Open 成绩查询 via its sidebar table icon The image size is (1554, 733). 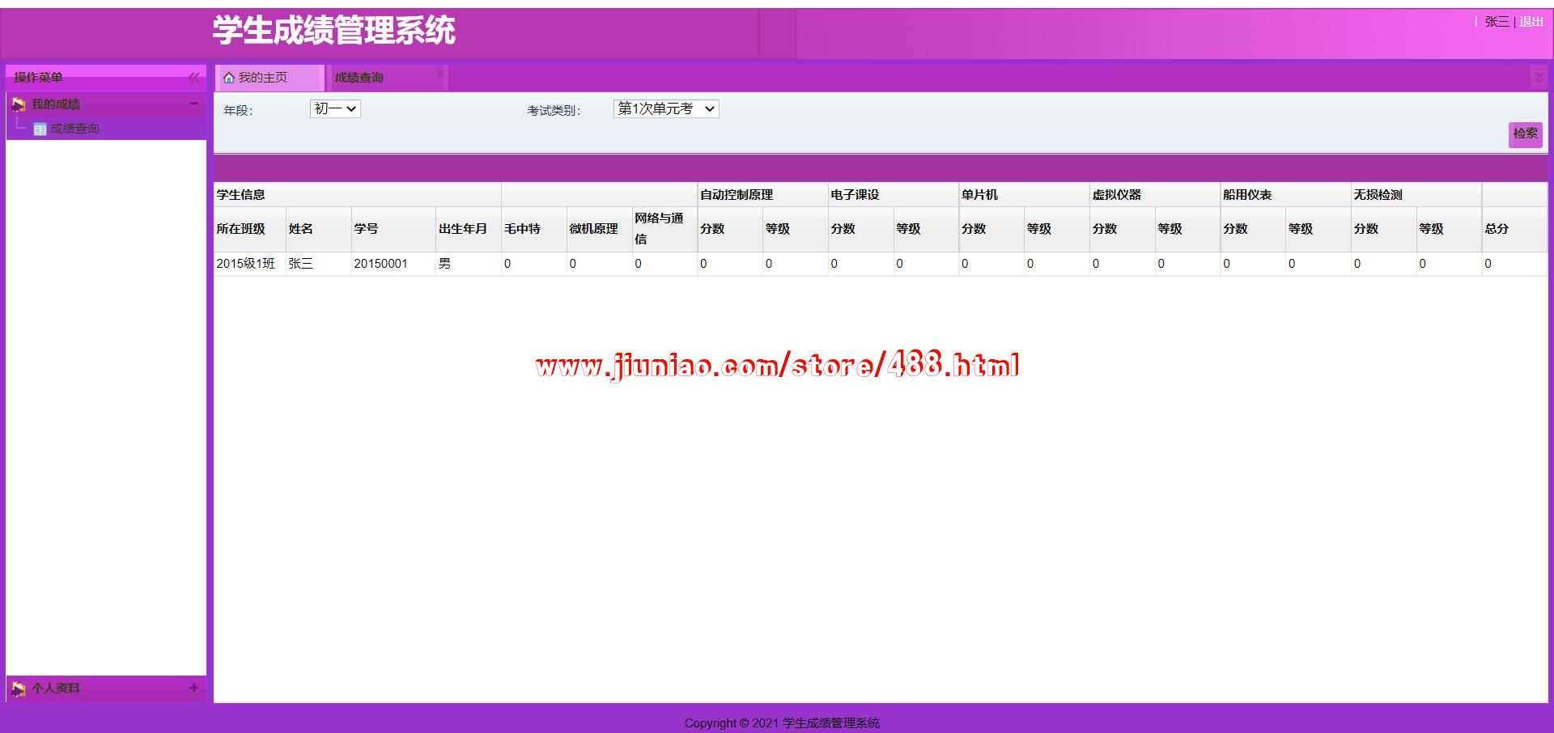(40, 129)
